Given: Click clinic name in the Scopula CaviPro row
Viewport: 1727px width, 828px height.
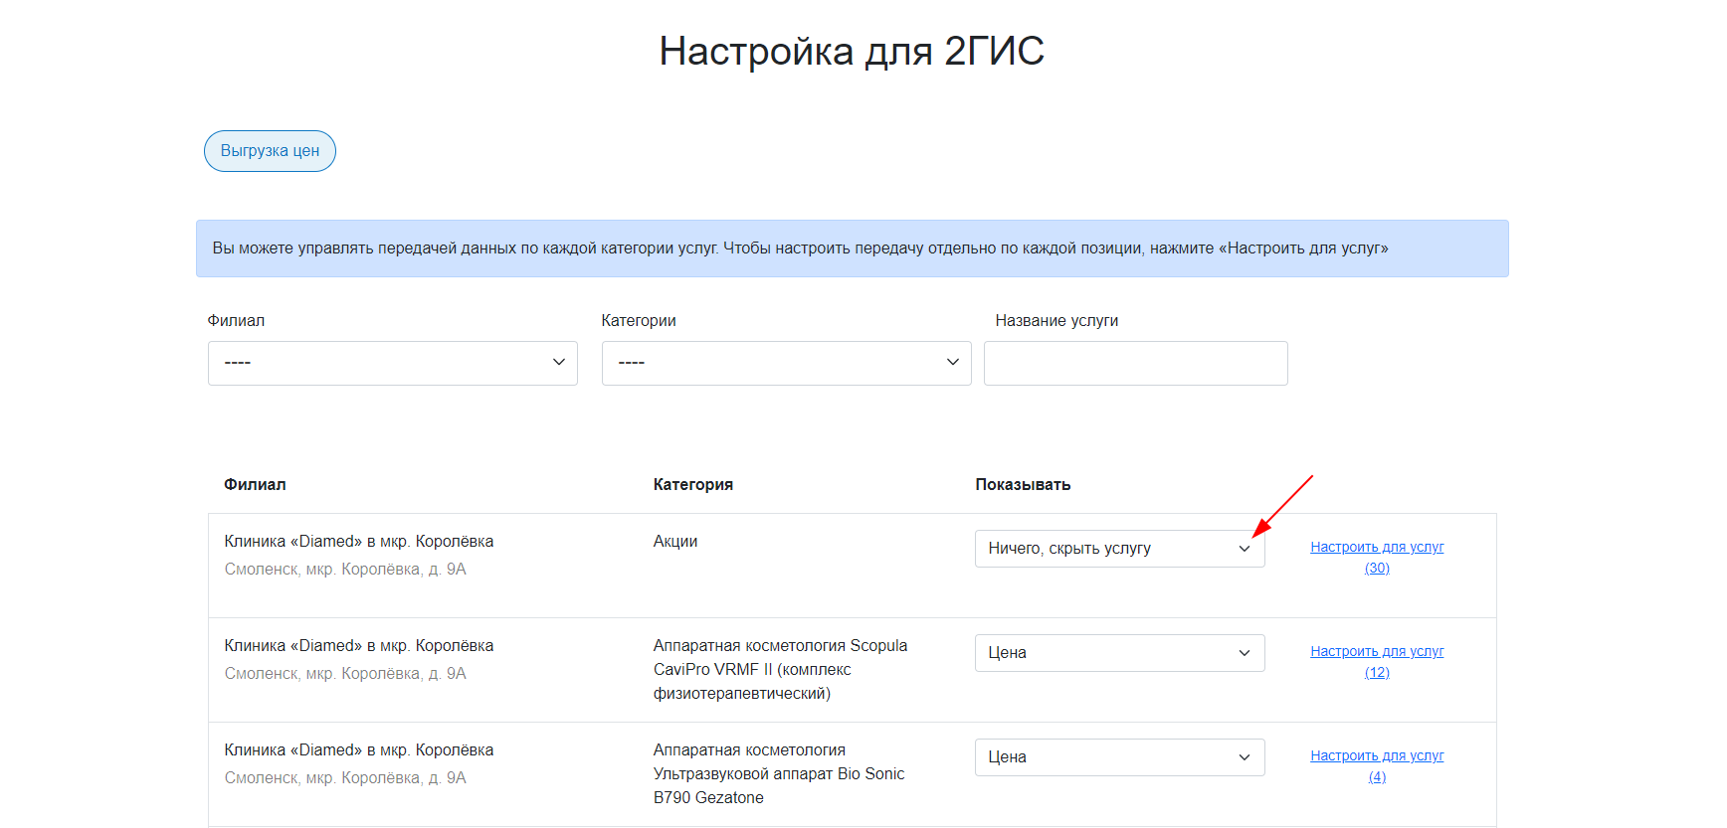Looking at the screenshot, I should pos(359,646).
